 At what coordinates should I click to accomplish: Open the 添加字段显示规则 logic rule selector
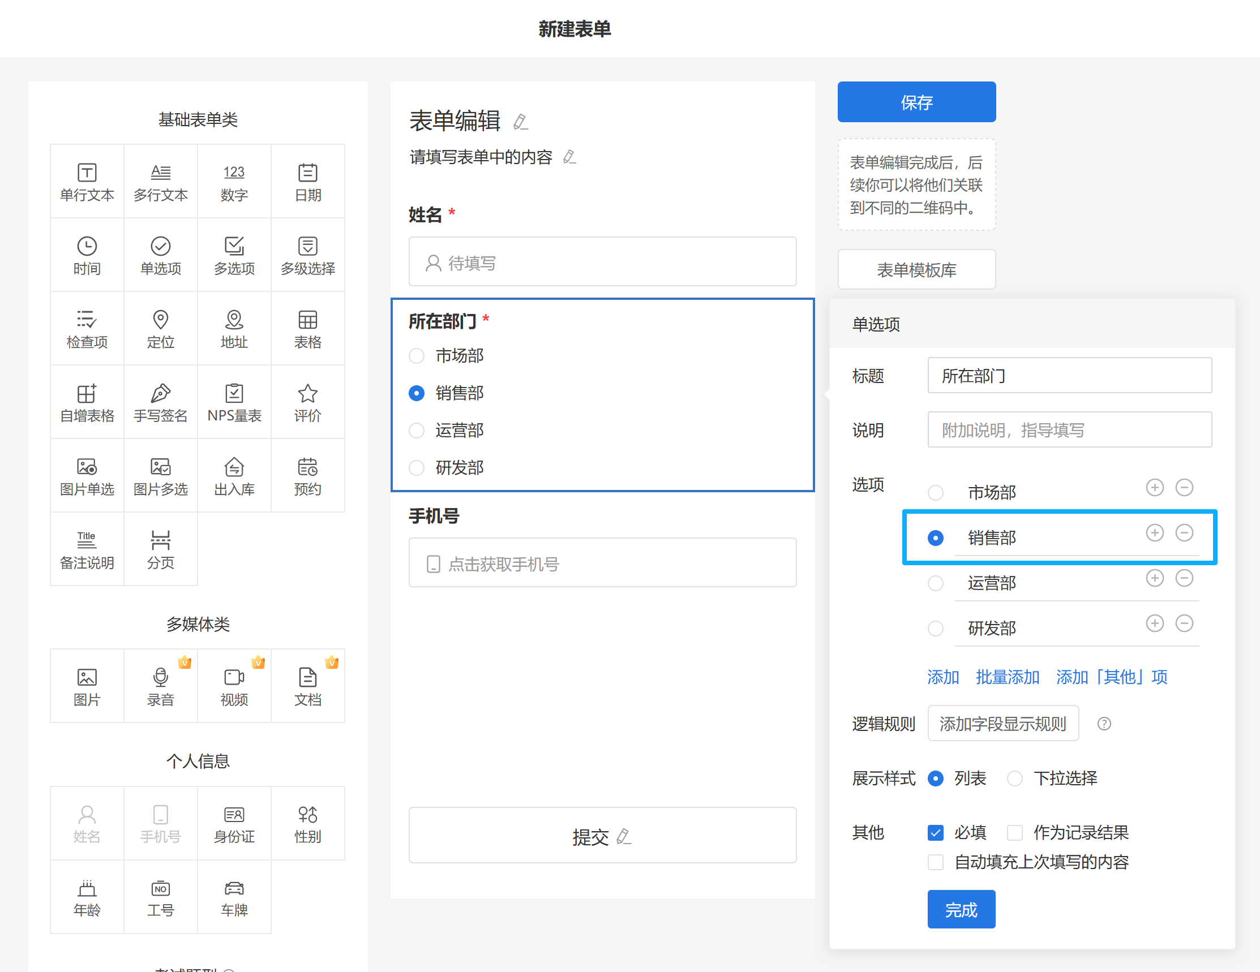pos(1002,724)
